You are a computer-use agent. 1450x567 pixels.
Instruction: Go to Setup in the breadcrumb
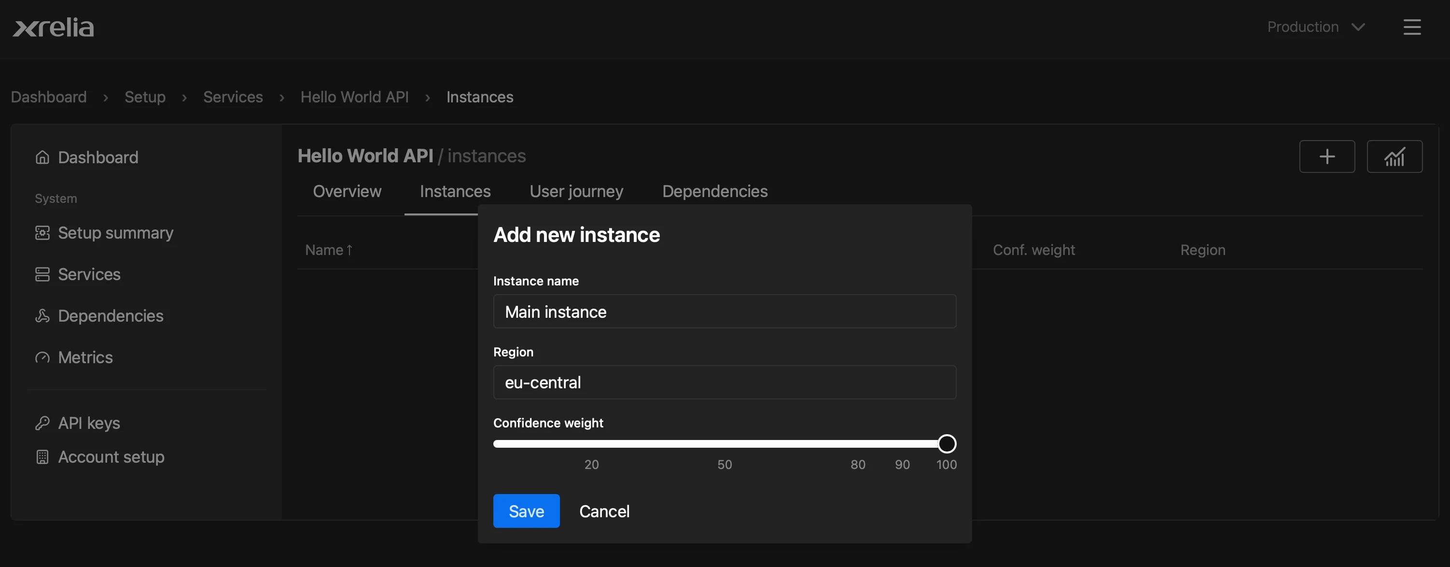click(145, 97)
